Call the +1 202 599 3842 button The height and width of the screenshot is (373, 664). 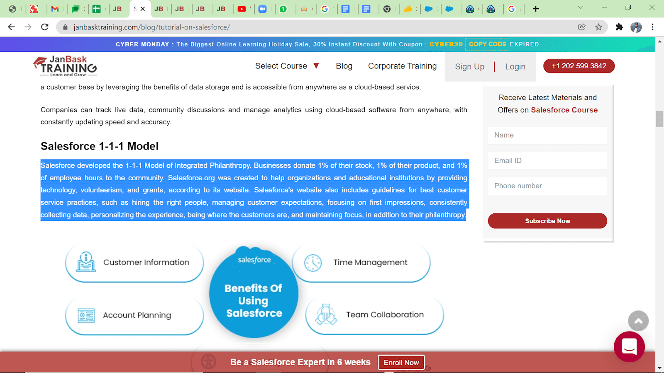click(579, 66)
